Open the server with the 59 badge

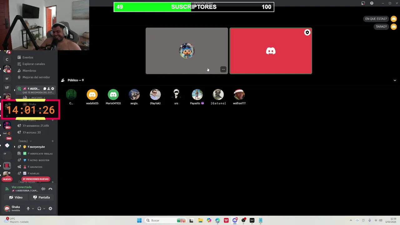tap(7, 69)
